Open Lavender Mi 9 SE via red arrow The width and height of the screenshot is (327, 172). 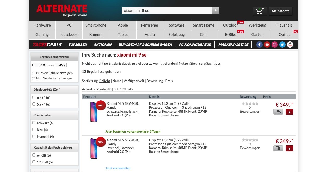289,149
